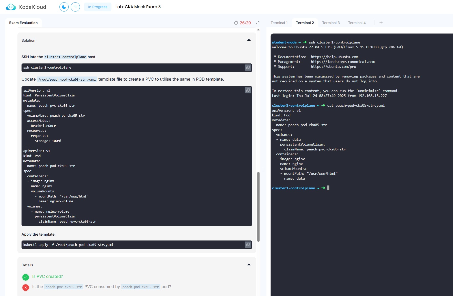Click the KodeKloud logo icon
453x296 pixels.
[11, 7]
